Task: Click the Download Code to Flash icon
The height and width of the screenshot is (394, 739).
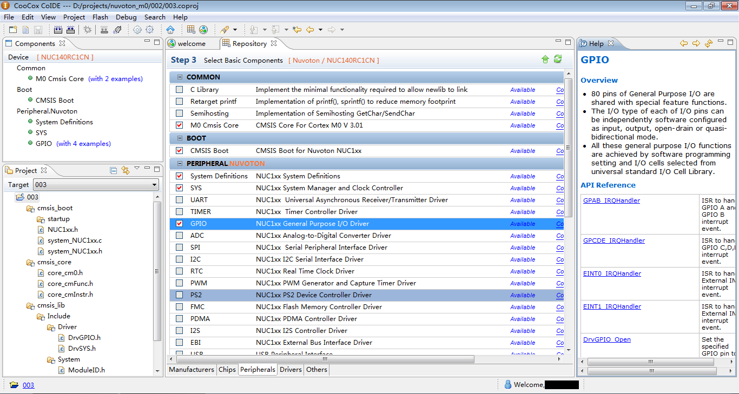Action: coord(104,30)
